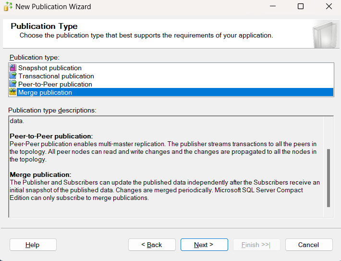Select Peer-to-Peer publication entry
The height and width of the screenshot is (261, 341).
(x=55, y=84)
